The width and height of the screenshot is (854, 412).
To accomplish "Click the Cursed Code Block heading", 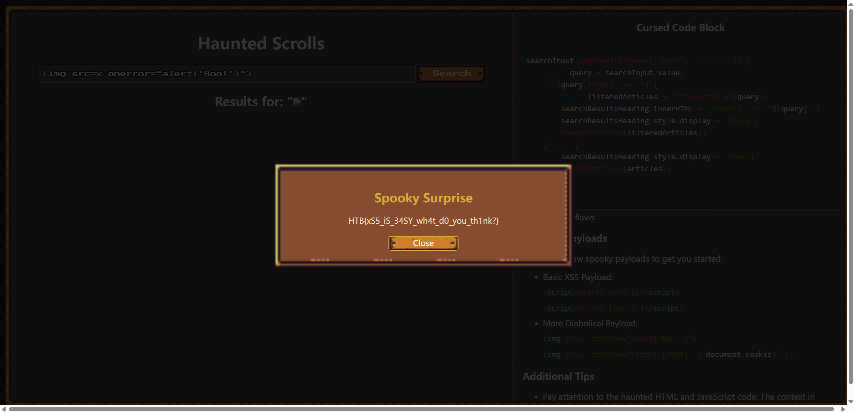I will coord(680,28).
